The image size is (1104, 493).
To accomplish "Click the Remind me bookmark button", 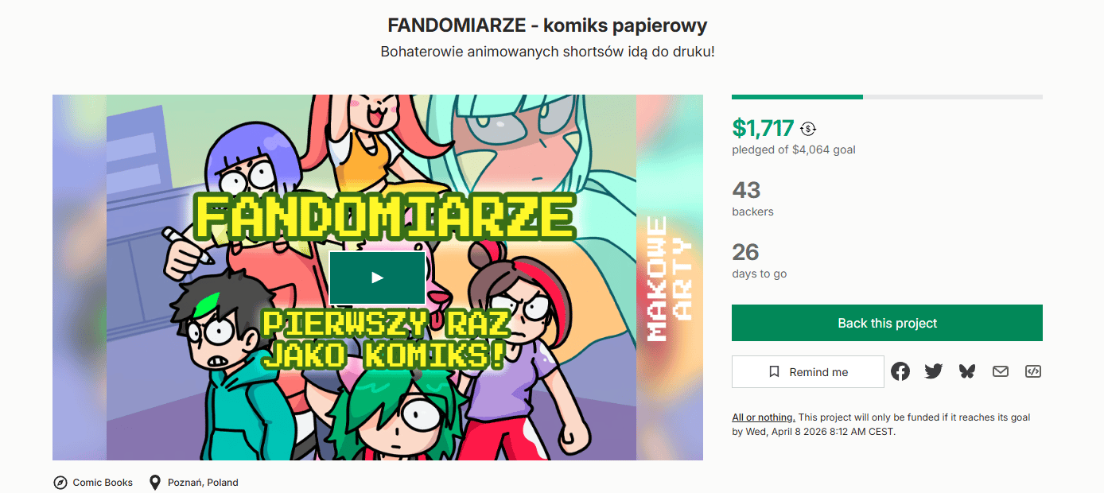I will 808,371.
